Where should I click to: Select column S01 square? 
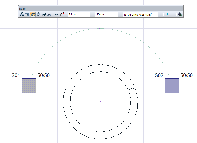(29, 86)
